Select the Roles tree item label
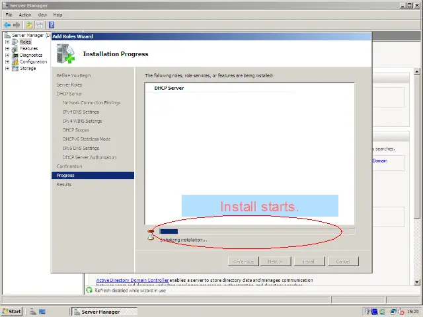Screen dimensions: 423x317 (26, 42)
